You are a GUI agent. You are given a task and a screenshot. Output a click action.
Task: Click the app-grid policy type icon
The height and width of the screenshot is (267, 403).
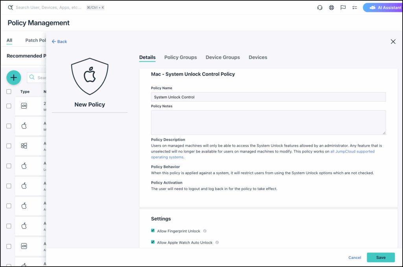24,146
